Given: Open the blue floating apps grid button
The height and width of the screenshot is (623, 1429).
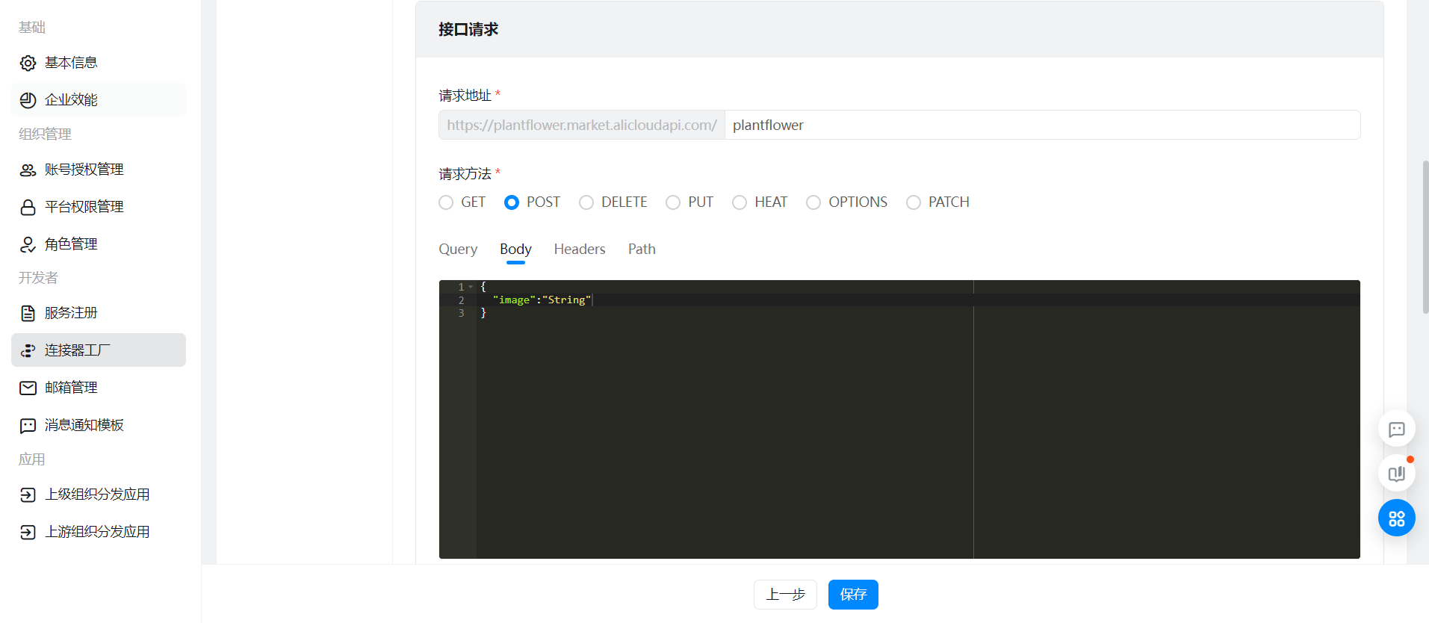Looking at the screenshot, I should (x=1396, y=518).
